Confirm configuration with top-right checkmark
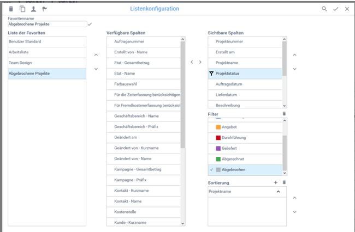This screenshot has height=232, width=355. point(336,9)
